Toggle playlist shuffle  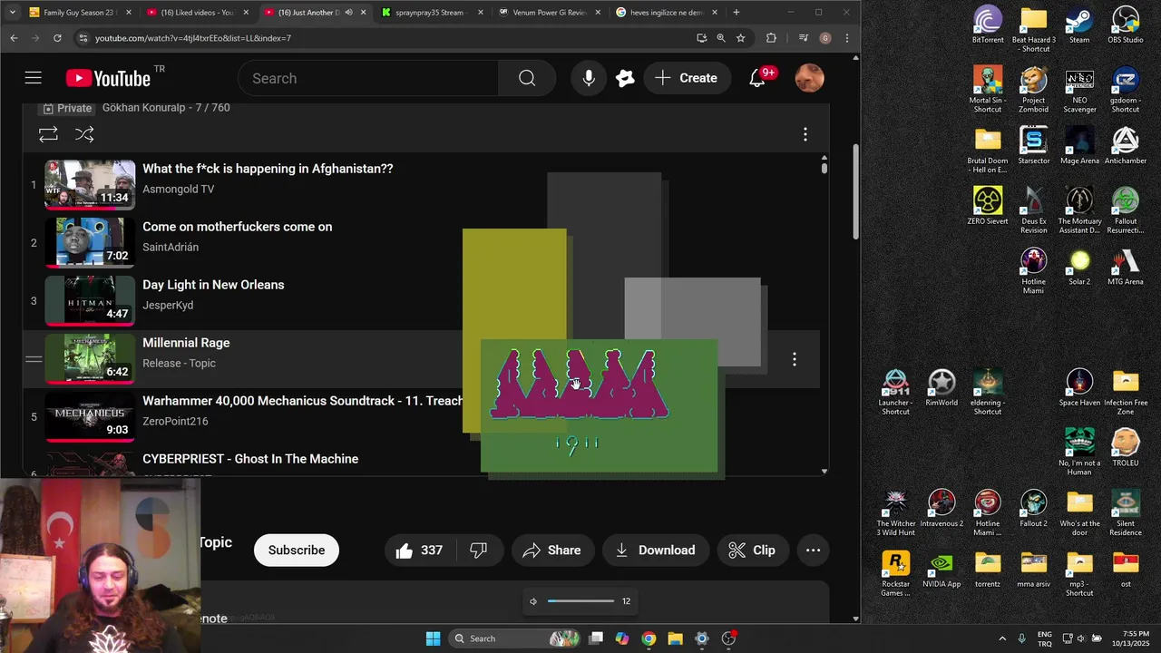84,134
